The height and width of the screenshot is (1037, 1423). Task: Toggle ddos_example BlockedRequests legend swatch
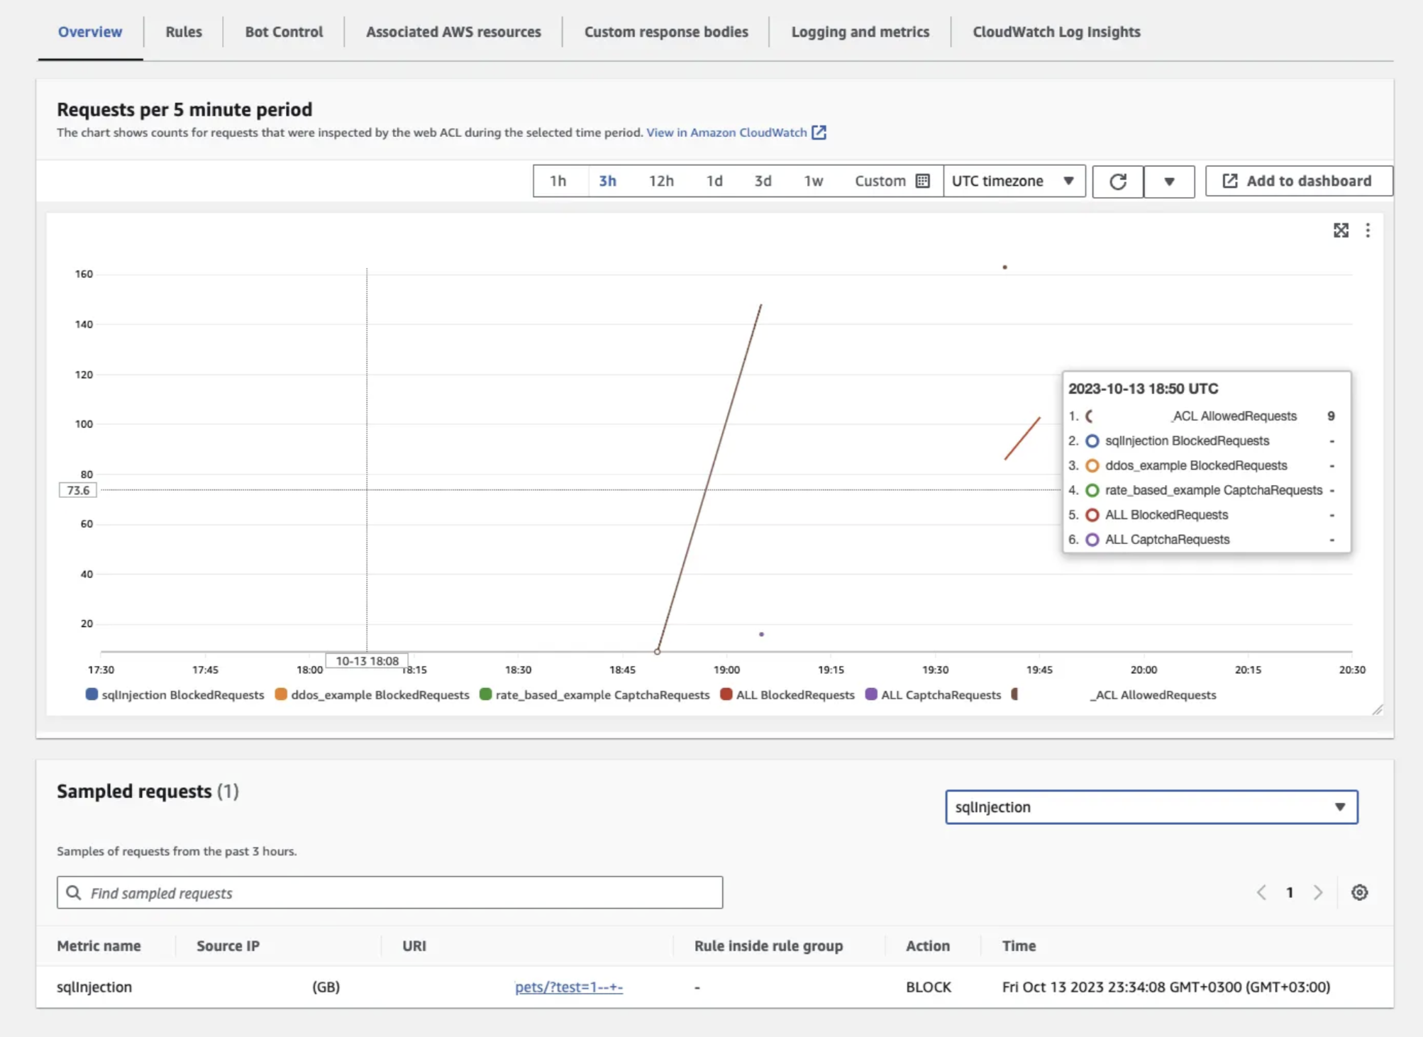(x=281, y=694)
